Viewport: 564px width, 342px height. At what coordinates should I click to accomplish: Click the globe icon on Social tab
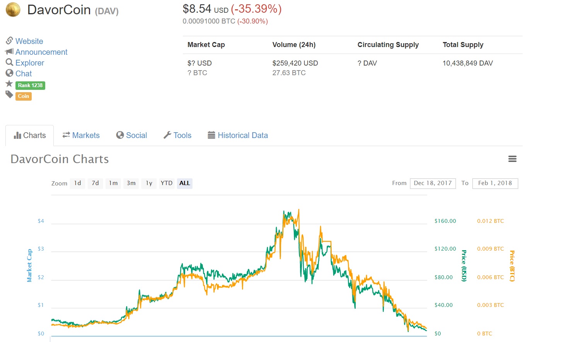pos(120,135)
